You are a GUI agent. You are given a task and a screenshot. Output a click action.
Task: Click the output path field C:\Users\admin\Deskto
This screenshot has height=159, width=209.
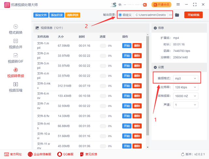click(x=151, y=15)
